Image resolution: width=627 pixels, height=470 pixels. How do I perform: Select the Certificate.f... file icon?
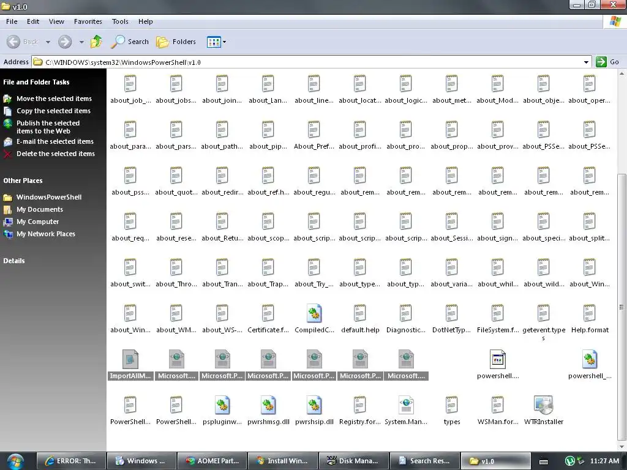pos(268,313)
